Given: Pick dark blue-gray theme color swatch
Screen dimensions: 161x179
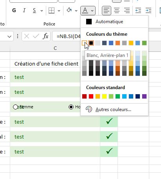Looking at the screenshot, I should [104, 43].
